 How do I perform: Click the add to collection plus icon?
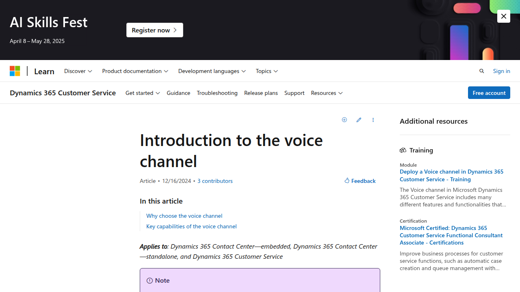[344, 120]
